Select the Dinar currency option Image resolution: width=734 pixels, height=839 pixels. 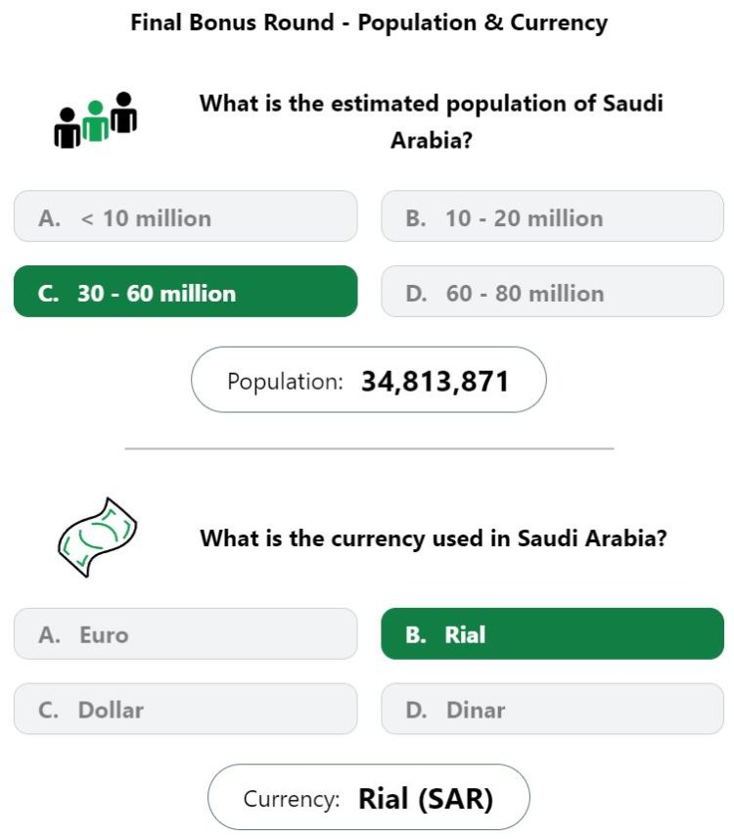click(x=552, y=709)
